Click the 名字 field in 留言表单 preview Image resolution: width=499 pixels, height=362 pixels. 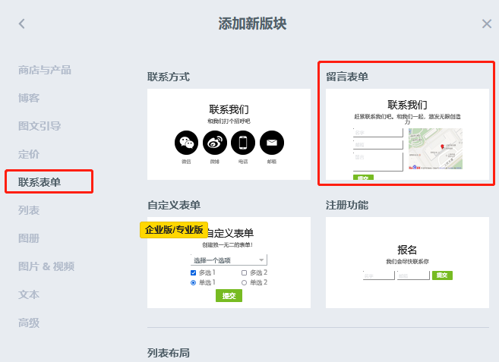[x=378, y=133]
